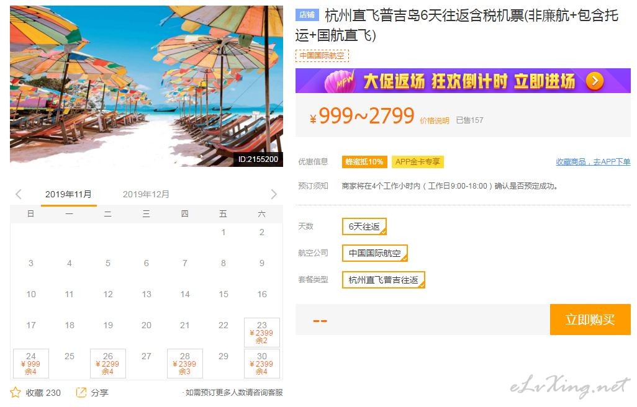This screenshot has height=407, width=637.
Task: Click the left arrow to previous month
Action: 18,194
